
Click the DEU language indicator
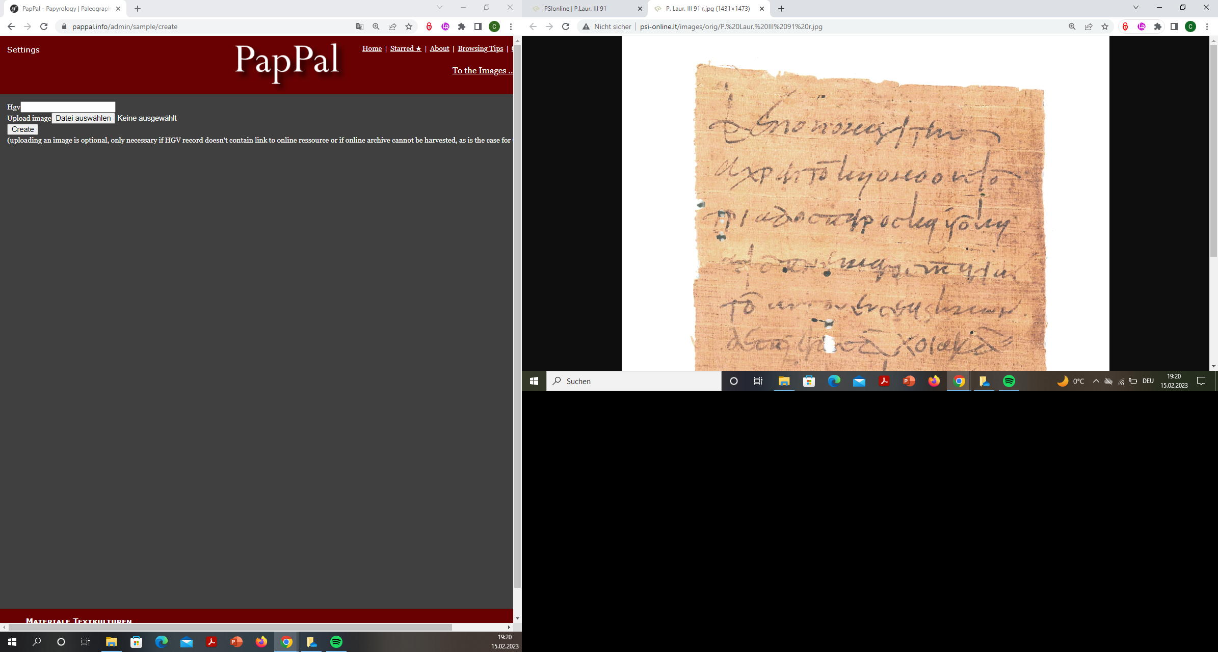[1148, 381]
